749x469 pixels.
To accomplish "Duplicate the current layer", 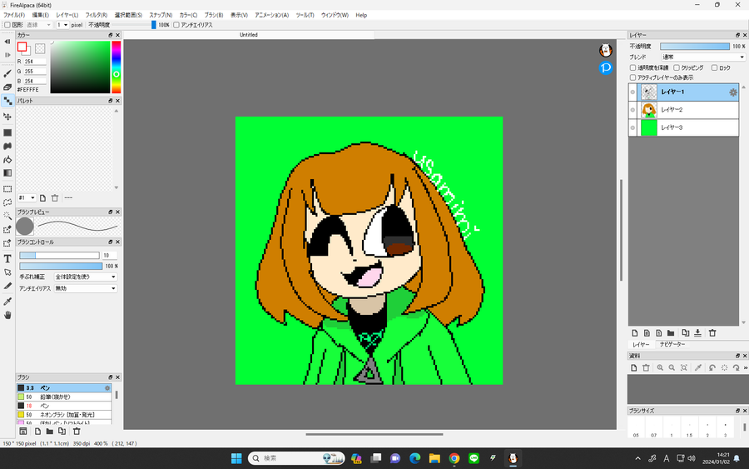I will pos(686,333).
